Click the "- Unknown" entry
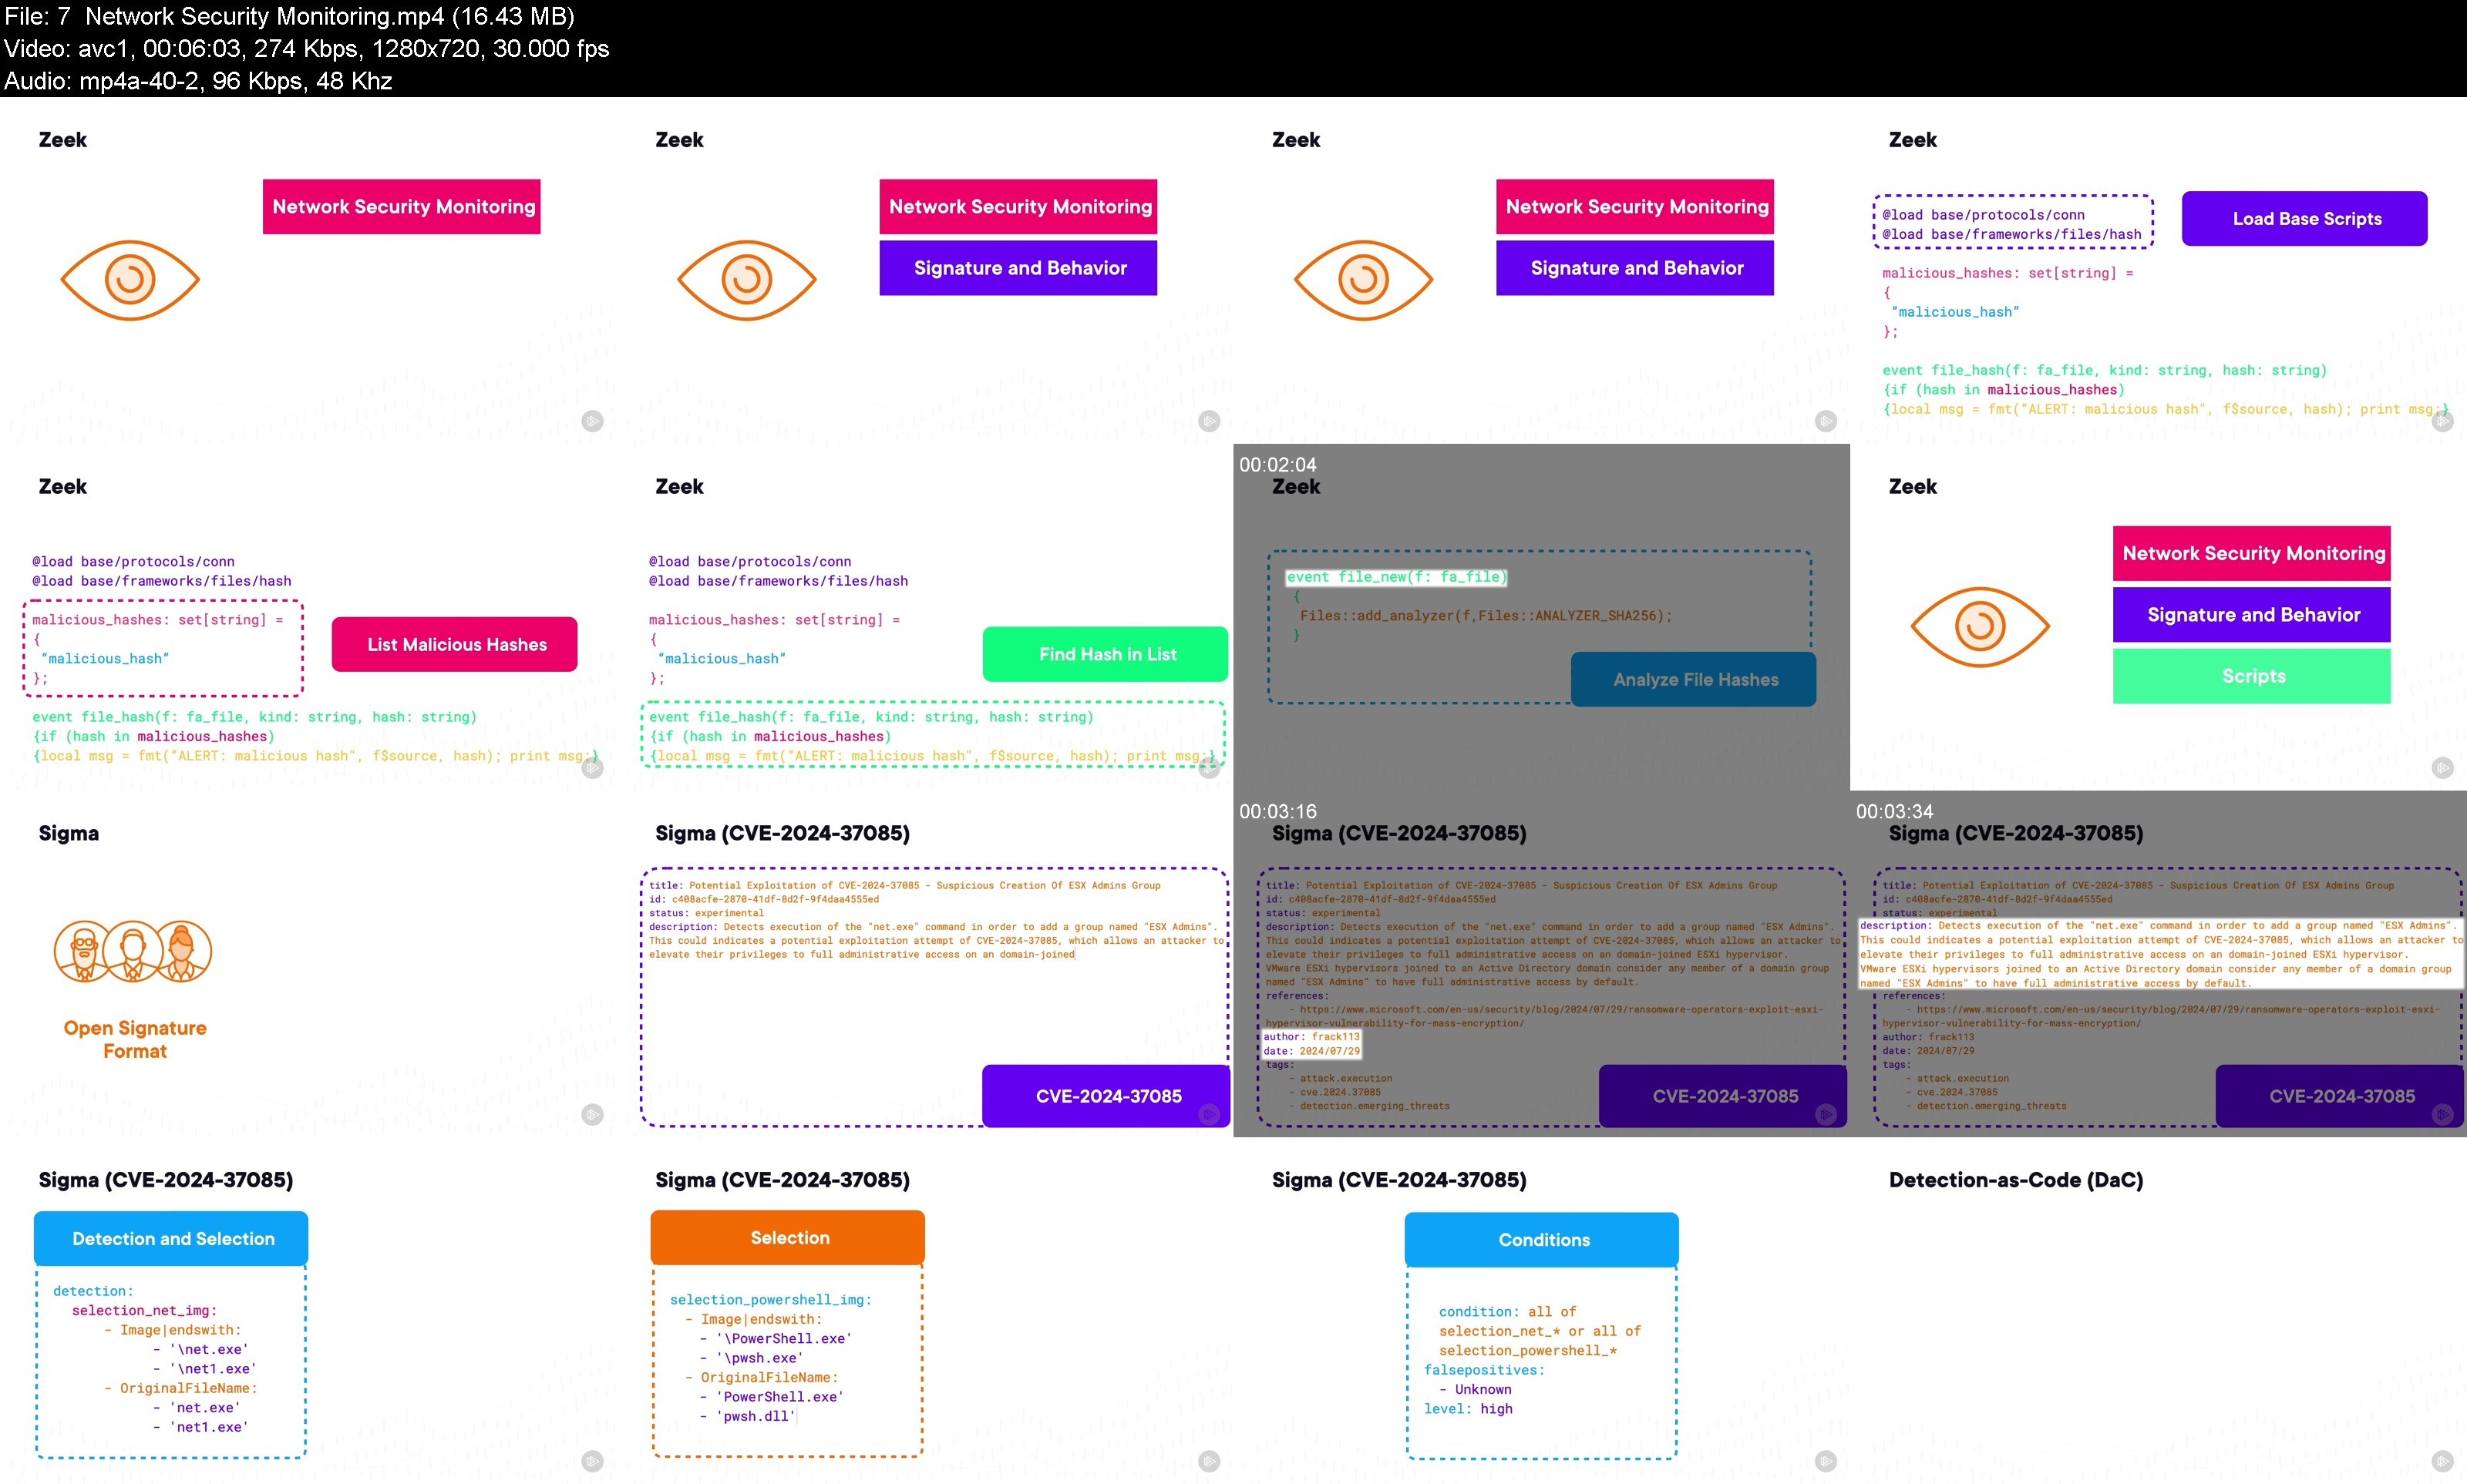 [x=1475, y=1389]
